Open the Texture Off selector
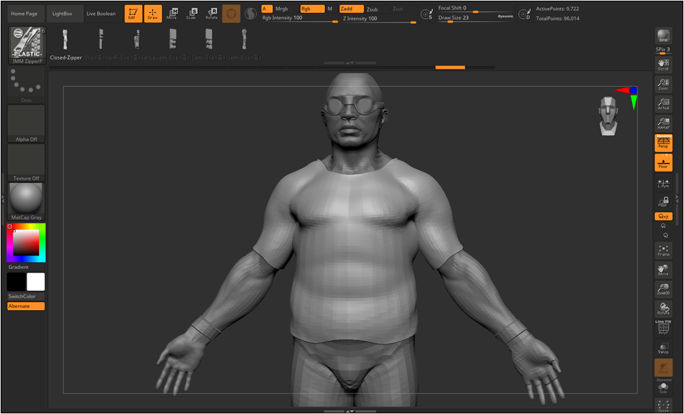Screen dimensions: 684x414 click(x=26, y=163)
